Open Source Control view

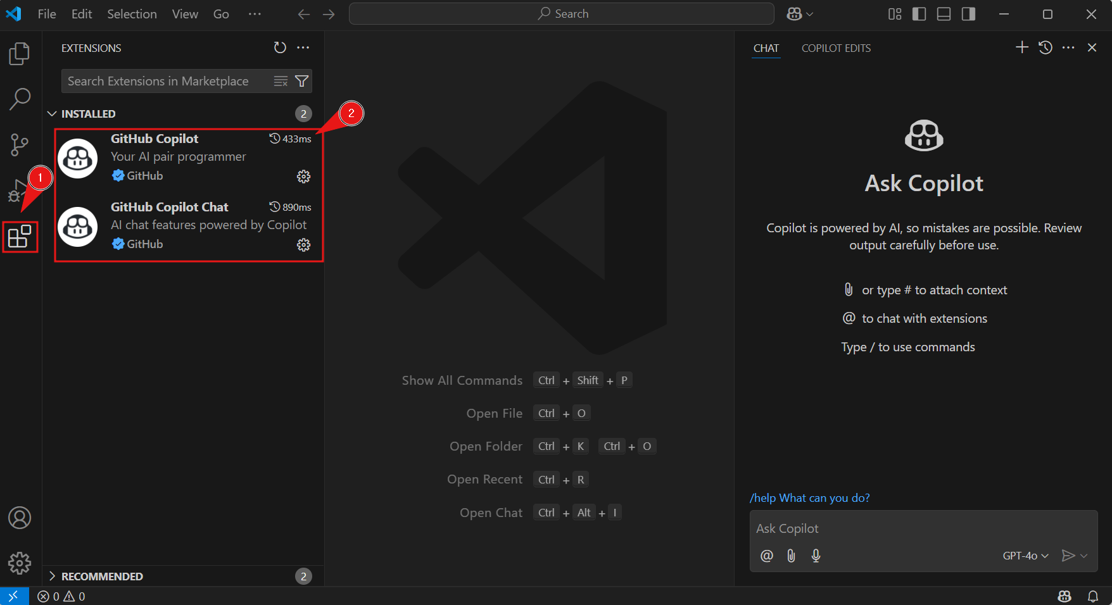20,145
